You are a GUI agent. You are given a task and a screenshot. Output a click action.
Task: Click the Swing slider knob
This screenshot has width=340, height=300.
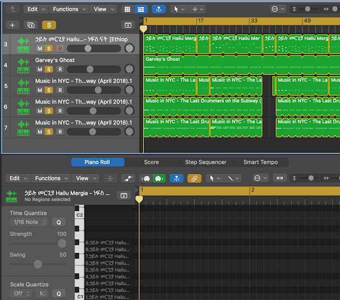point(37,264)
